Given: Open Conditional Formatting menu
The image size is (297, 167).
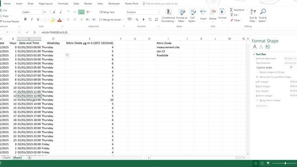Looking at the screenshot, I should coord(168,16).
